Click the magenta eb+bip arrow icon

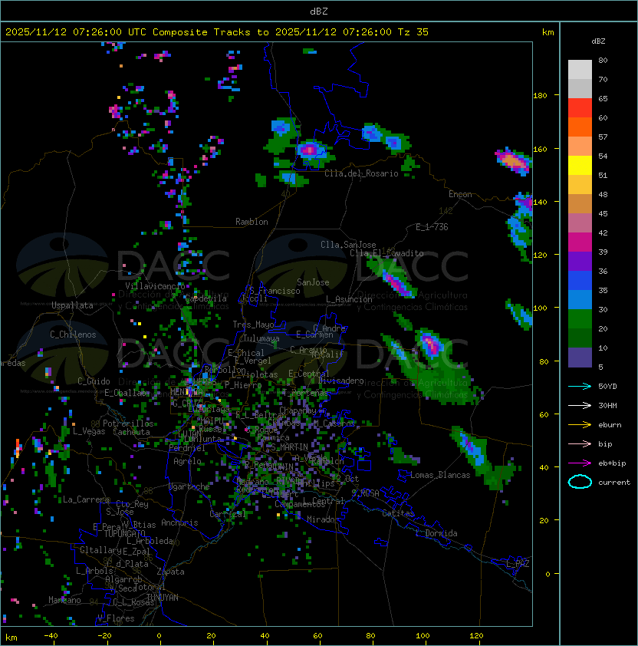click(x=580, y=463)
